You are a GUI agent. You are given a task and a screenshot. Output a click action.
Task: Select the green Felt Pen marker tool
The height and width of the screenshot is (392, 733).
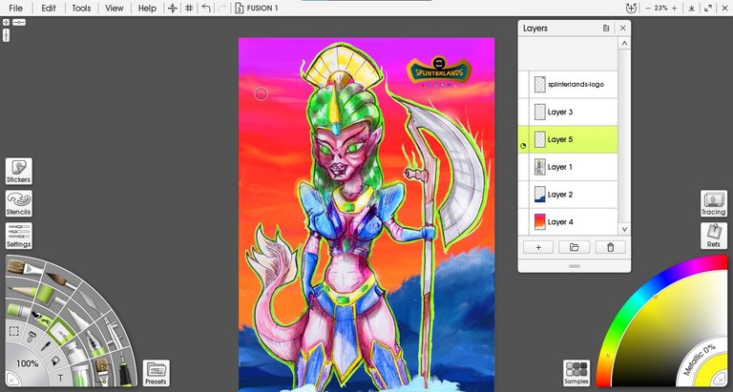click(46, 294)
